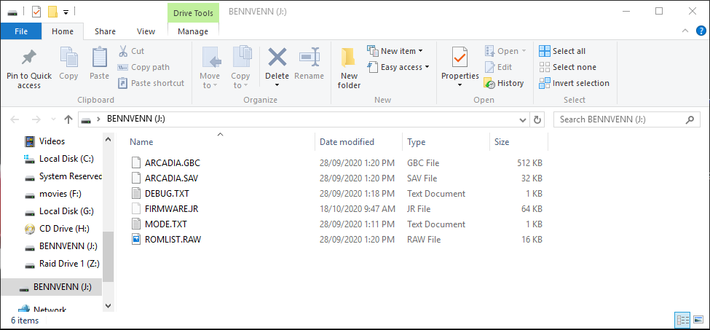Viewport: 710px width, 330px height.
Task: Sort files by Name column
Action: pyautogui.click(x=141, y=141)
